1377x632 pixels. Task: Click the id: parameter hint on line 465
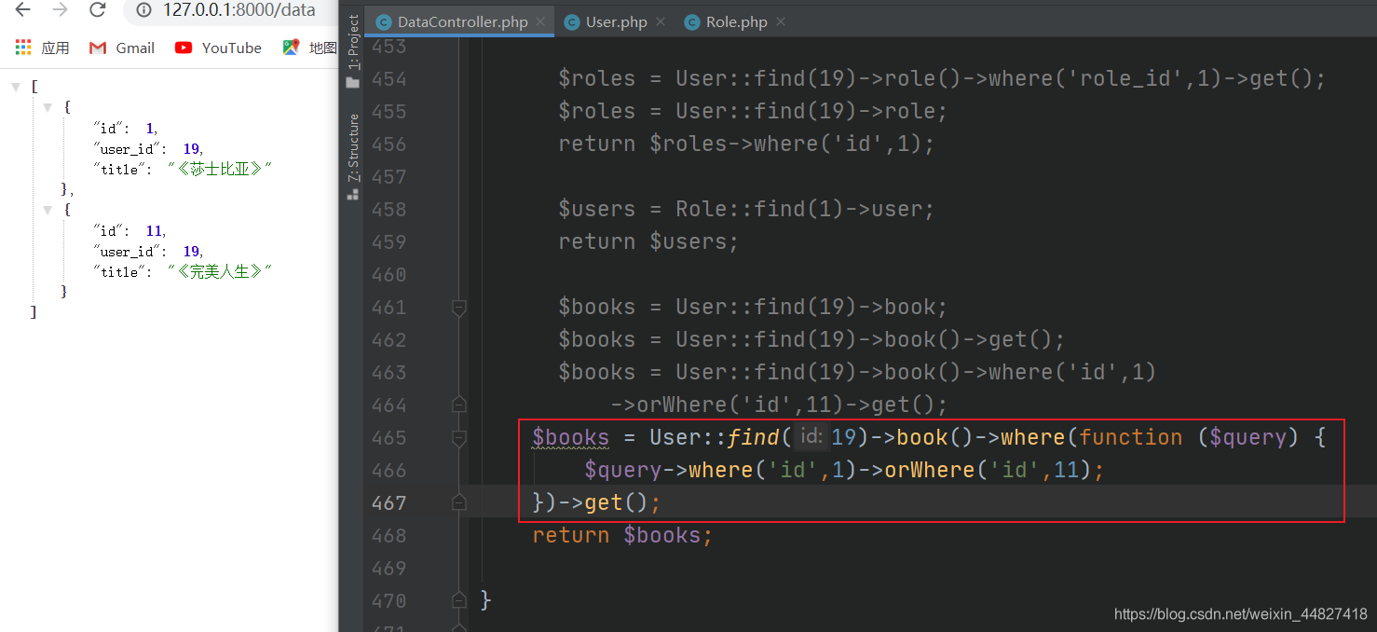(811, 437)
